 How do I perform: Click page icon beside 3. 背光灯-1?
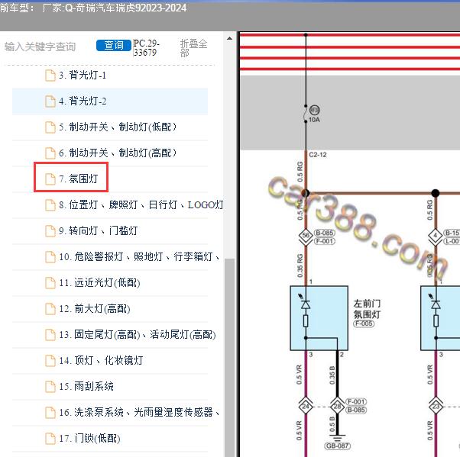50,76
